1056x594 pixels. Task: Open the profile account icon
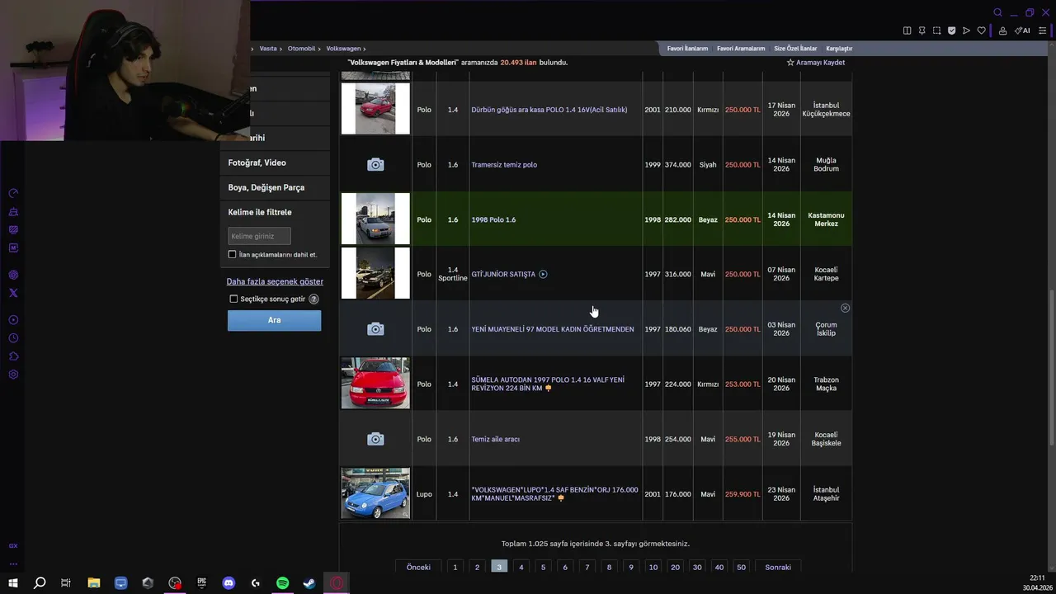tap(1002, 31)
